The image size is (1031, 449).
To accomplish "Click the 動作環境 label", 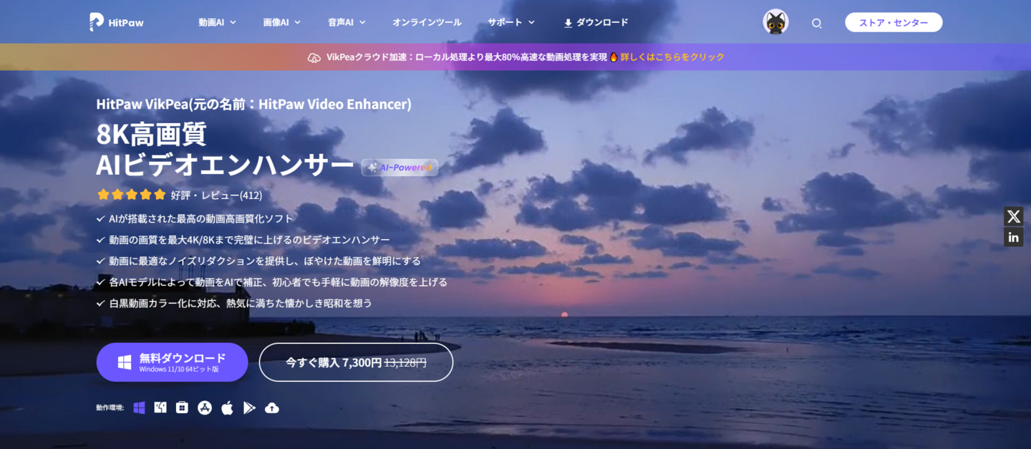I will click(110, 407).
